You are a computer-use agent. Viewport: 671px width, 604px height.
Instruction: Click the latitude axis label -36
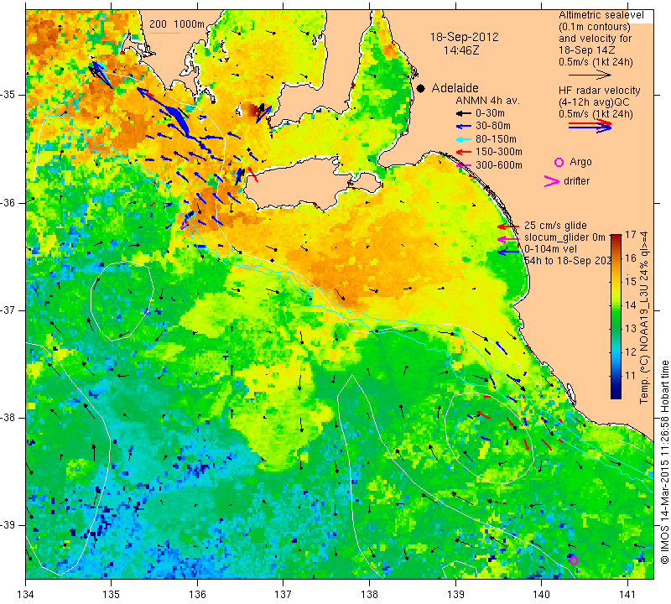coord(8,202)
